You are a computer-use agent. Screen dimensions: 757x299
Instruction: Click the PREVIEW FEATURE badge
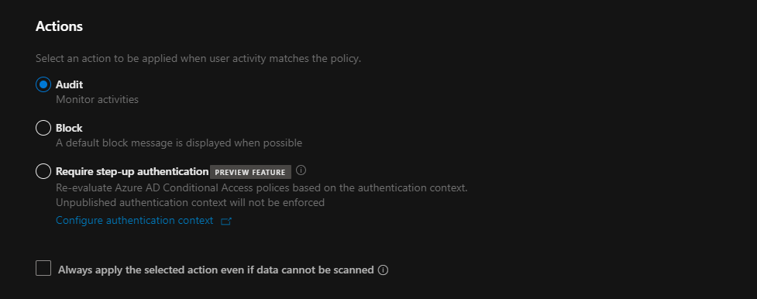pos(250,172)
